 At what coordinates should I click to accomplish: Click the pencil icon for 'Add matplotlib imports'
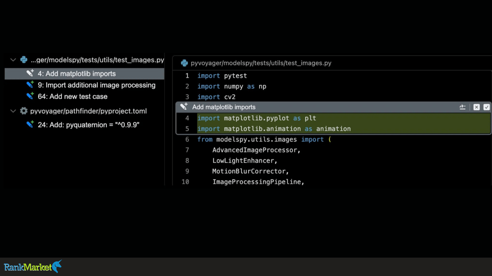(30, 73)
